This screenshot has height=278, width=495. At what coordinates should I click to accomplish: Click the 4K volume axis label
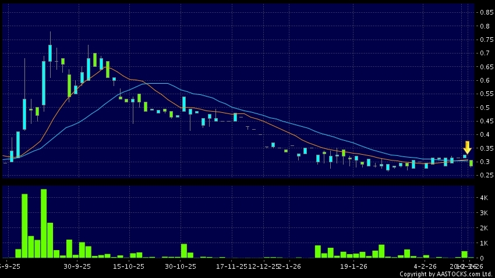[483, 198]
